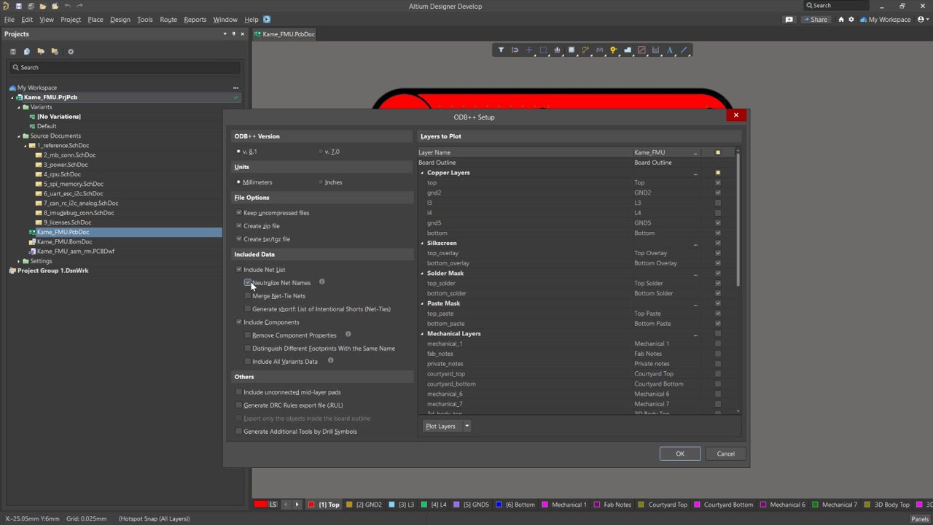Screen dimensions: 933x525
Task: Open the Plot Layers dropdown
Action: (466, 426)
